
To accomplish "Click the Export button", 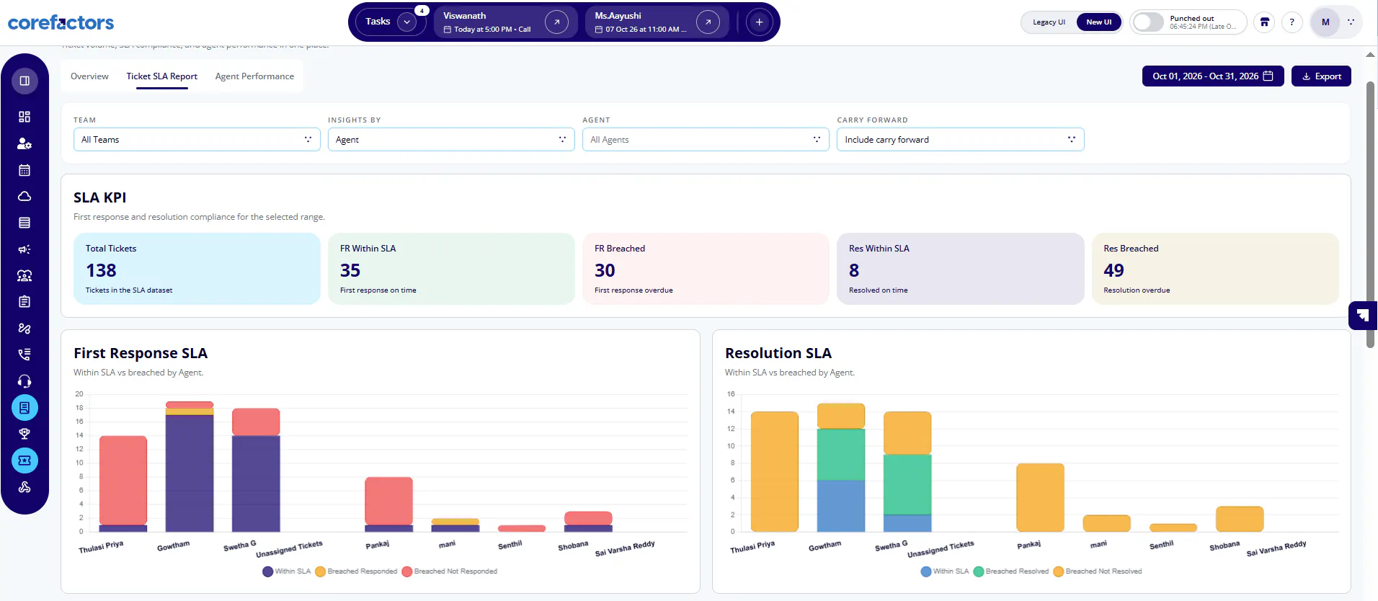I will coord(1321,76).
